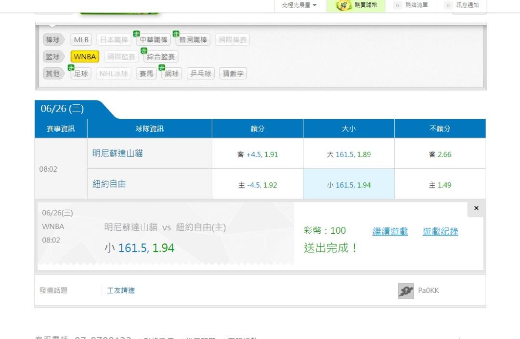Click the 籃球 category label
Viewport: 520px width, 339px height.
53,57
